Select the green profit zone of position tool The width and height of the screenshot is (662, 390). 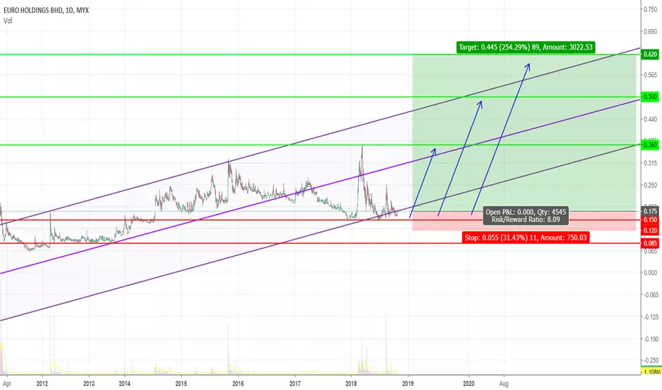524,133
